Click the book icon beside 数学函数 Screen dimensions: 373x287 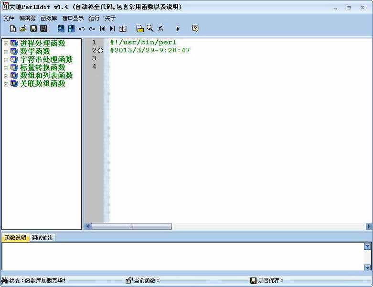(14, 51)
